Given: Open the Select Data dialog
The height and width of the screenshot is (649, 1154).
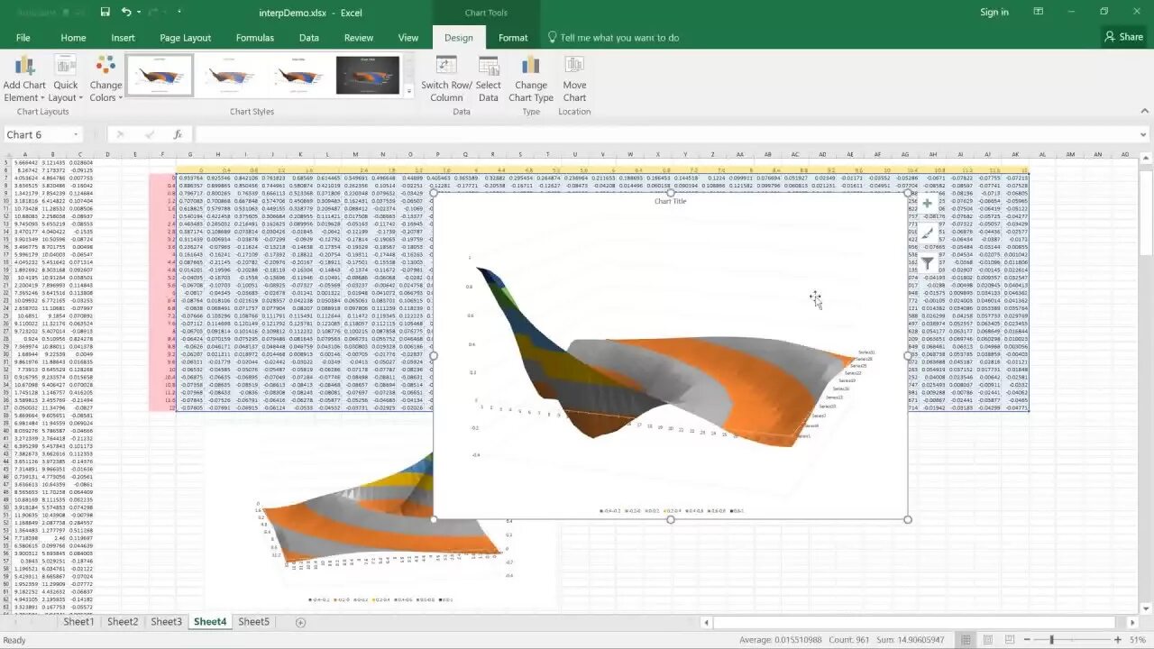Looking at the screenshot, I should tap(489, 79).
